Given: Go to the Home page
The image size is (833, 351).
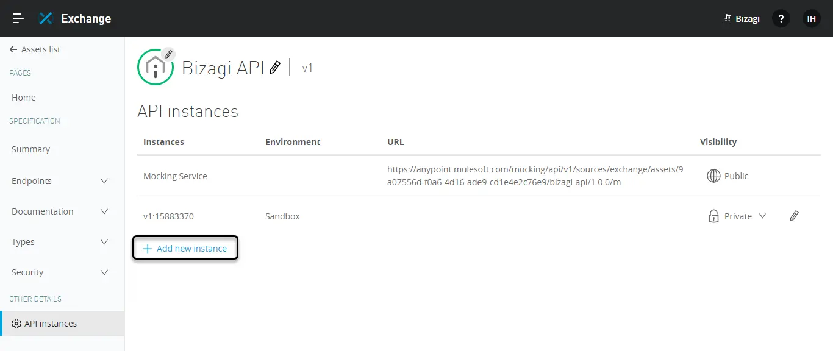Looking at the screenshot, I should tap(24, 97).
